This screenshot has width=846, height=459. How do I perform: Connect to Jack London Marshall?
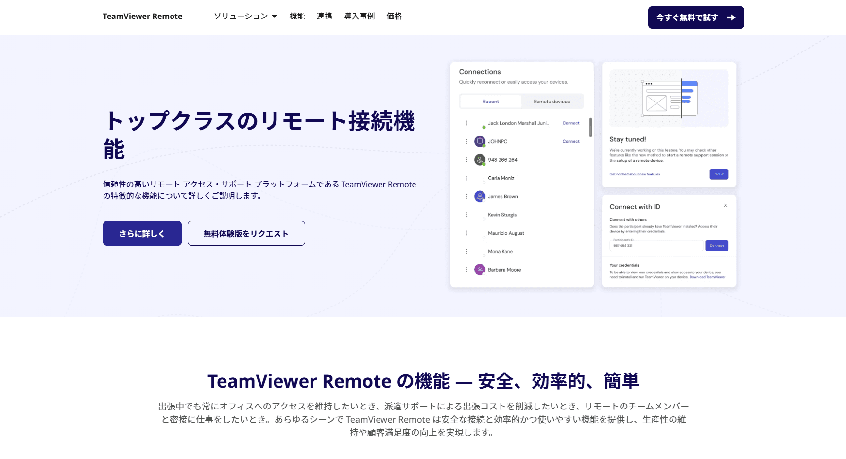[x=571, y=123]
